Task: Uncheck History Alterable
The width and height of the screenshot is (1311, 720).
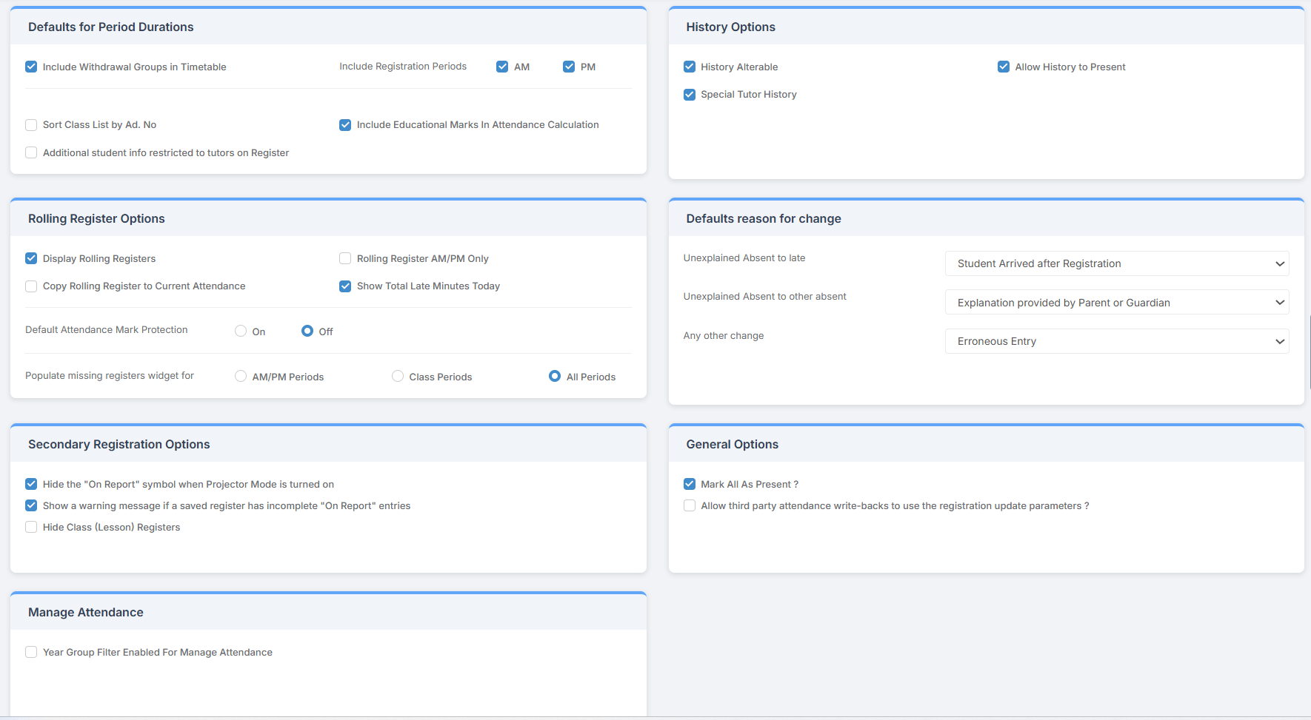Action: pos(689,66)
